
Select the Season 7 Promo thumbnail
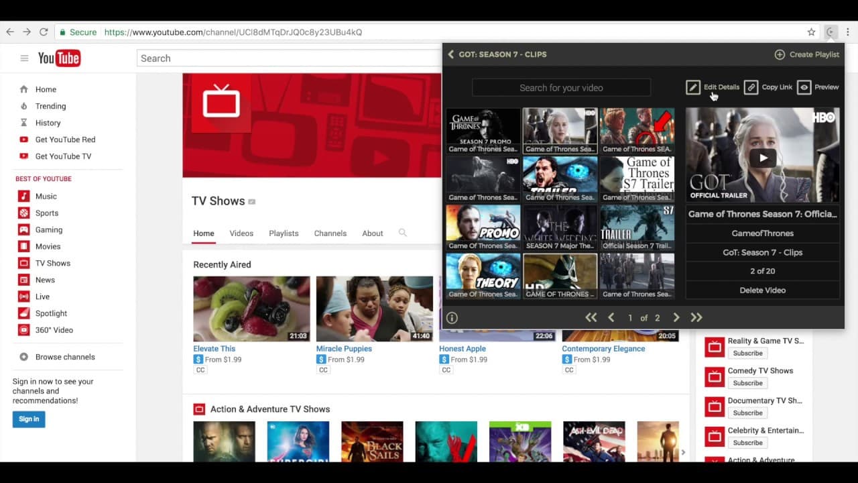point(483,131)
